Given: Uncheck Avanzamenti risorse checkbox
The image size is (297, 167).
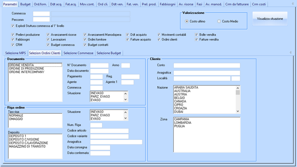Looking at the screenshot, I should pos(48,34).
